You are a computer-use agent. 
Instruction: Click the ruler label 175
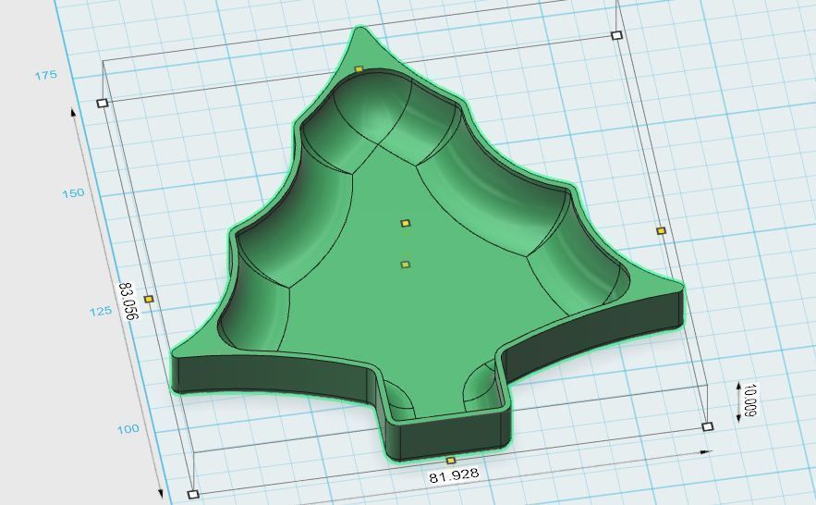(x=46, y=76)
